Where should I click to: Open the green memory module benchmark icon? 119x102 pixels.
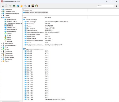pos(14,6)
